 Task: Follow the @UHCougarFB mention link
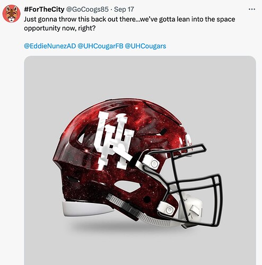pyautogui.click(x=100, y=46)
